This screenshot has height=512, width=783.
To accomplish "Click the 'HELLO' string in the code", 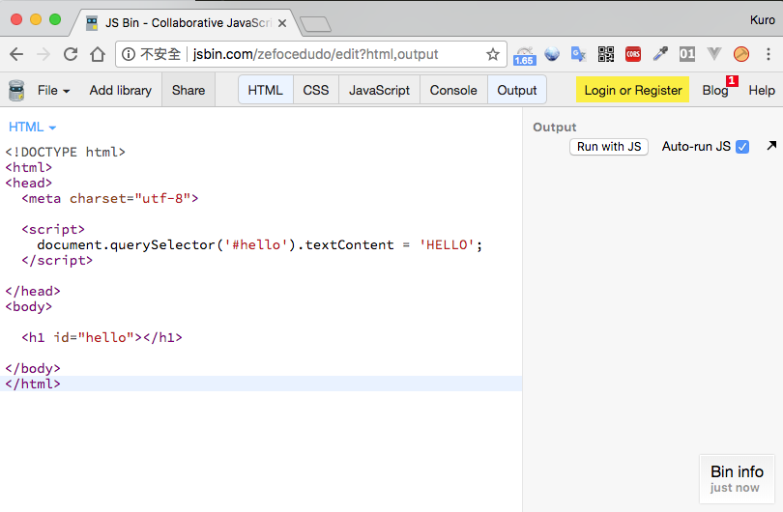I will (447, 244).
